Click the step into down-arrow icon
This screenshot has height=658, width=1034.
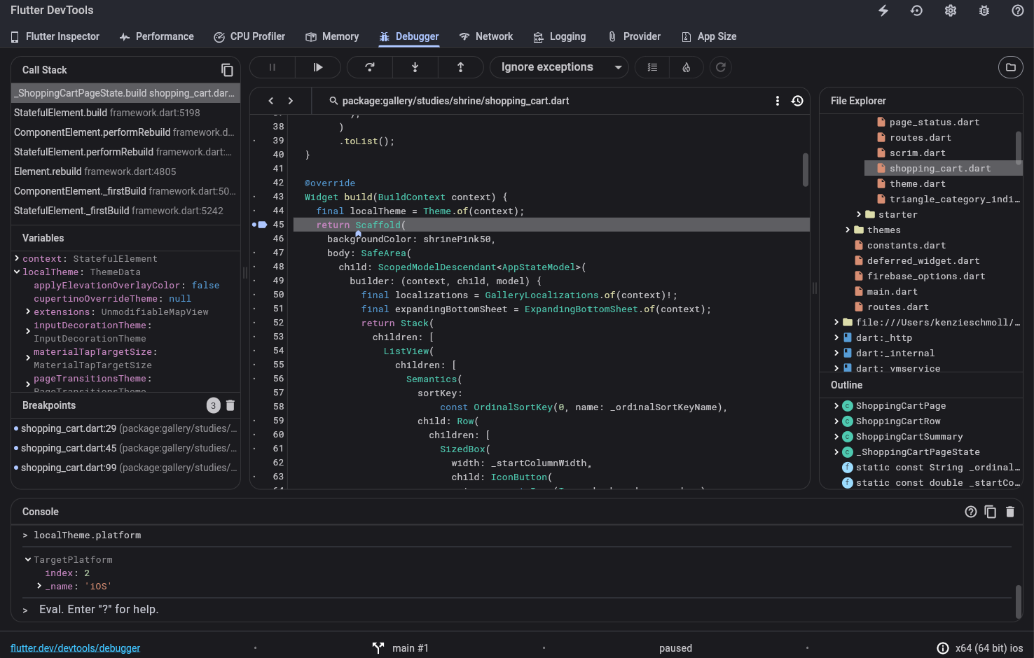tap(415, 66)
